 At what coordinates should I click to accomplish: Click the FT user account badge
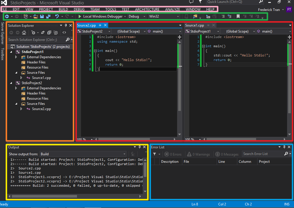[289, 10]
